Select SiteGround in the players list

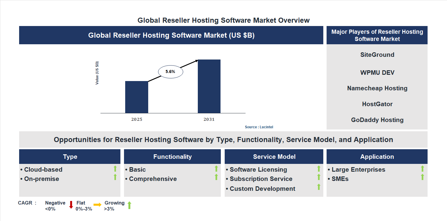[x=377, y=55]
